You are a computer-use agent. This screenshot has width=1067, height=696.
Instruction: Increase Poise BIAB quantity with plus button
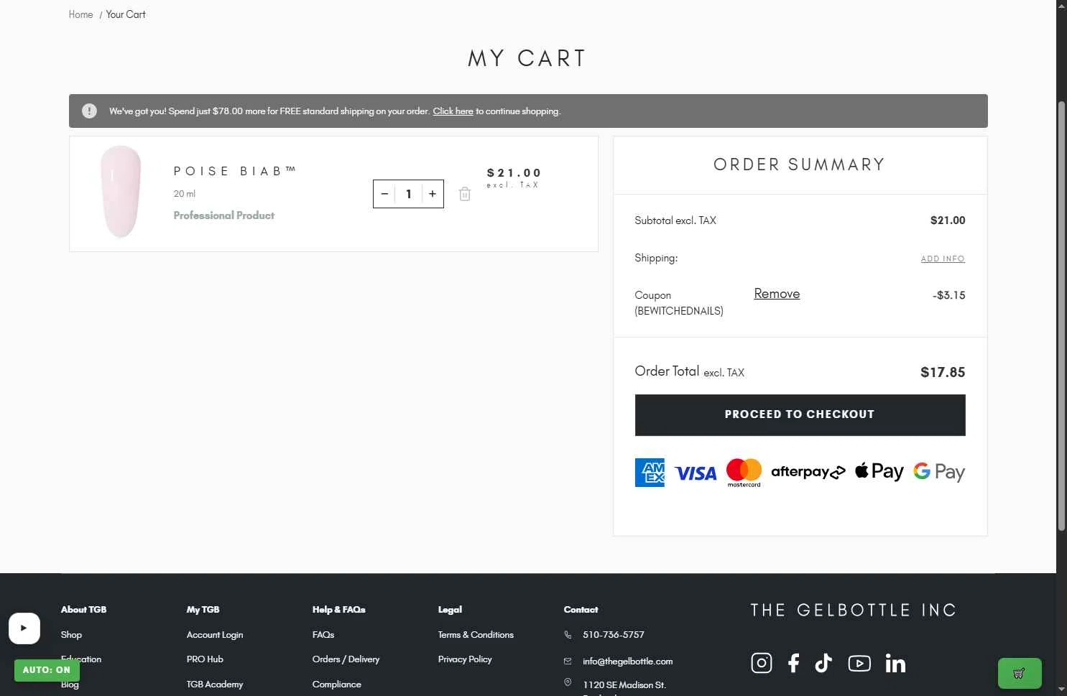coord(433,194)
